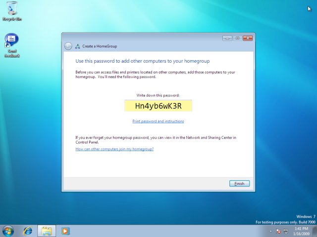The height and width of the screenshot is (237, 317).
Task: Click the password Hn4yb6wK3R box
Action: pyautogui.click(x=158, y=106)
